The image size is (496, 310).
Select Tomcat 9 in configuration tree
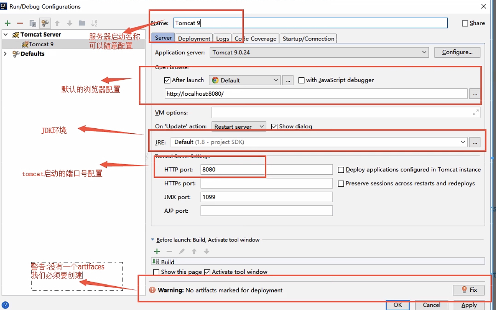coord(73,44)
